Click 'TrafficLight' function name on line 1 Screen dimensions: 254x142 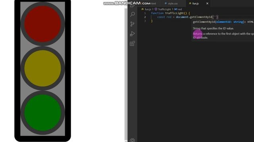[174, 13]
